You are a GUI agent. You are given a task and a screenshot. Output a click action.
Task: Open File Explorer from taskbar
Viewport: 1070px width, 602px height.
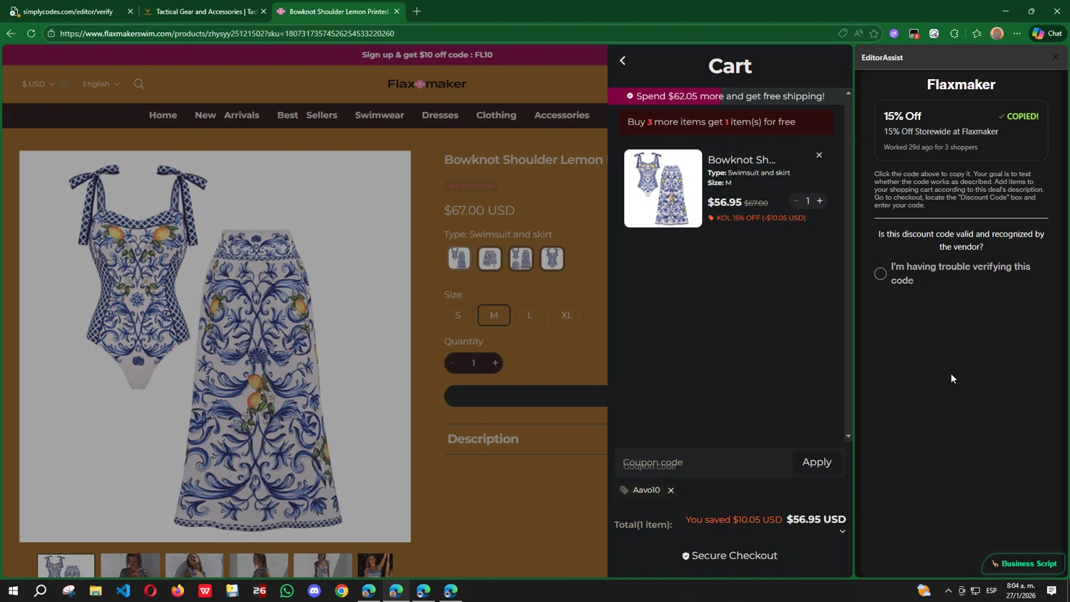(x=95, y=591)
